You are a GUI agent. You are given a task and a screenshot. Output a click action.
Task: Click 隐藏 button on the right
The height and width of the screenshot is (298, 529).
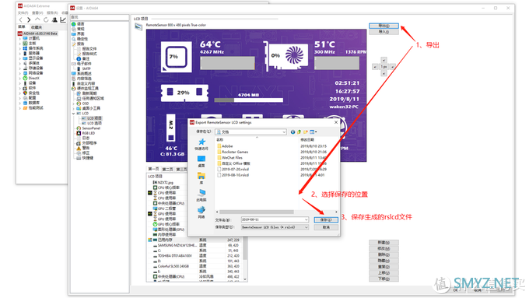384,261
